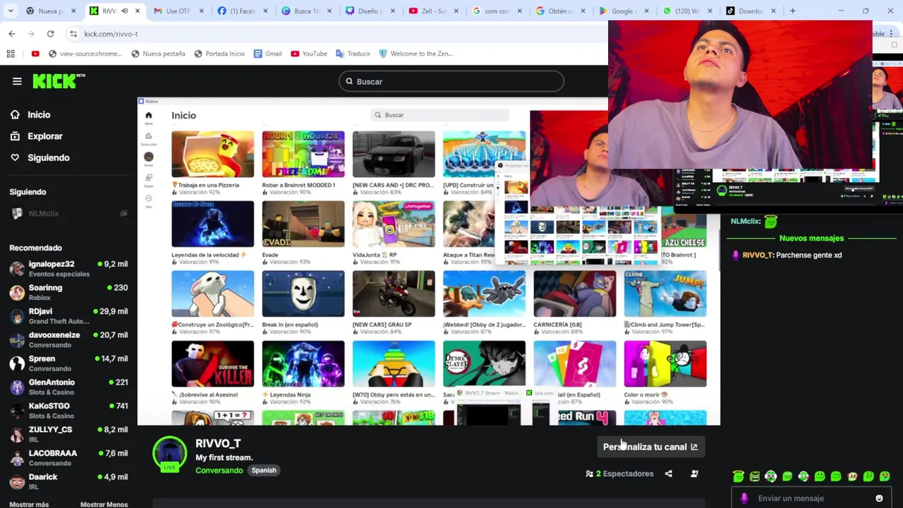Open the labeled YouTube bookmark
The height and width of the screenshot is (508, 903).
[x=308, y=54]
